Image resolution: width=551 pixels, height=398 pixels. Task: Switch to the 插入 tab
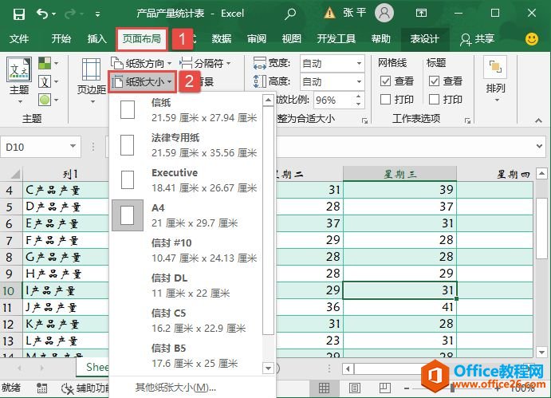point(97,38)
